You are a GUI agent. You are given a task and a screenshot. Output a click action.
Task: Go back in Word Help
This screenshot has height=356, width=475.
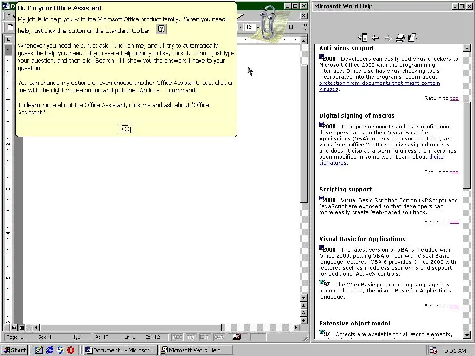pyautogui.click(x=375, y=38)
